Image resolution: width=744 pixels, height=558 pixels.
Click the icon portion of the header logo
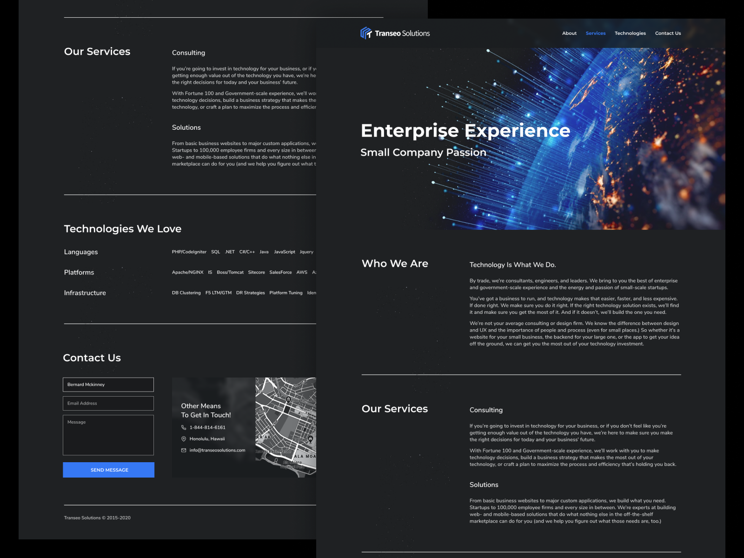pos(365,33)
